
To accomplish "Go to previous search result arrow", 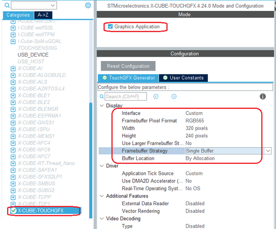I will point(156,96).
